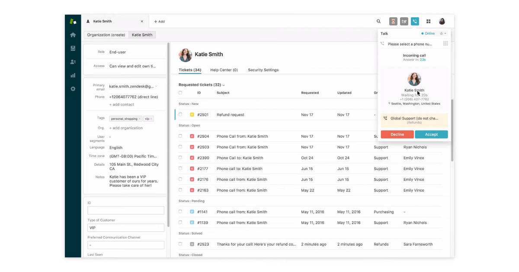The image size is (519, 272).
Task: Select all tickets with the header checkbox
Action: (180, 92)
